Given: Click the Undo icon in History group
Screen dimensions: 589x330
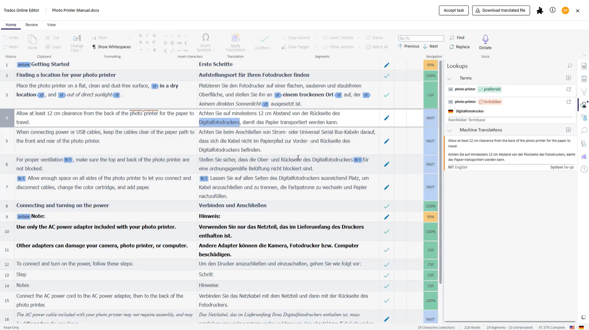Looking at the screenshot, I should point(5,38).
